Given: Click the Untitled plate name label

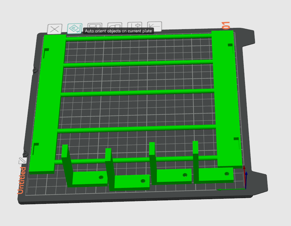Looking at the screenshot, I should coord(21,180).
